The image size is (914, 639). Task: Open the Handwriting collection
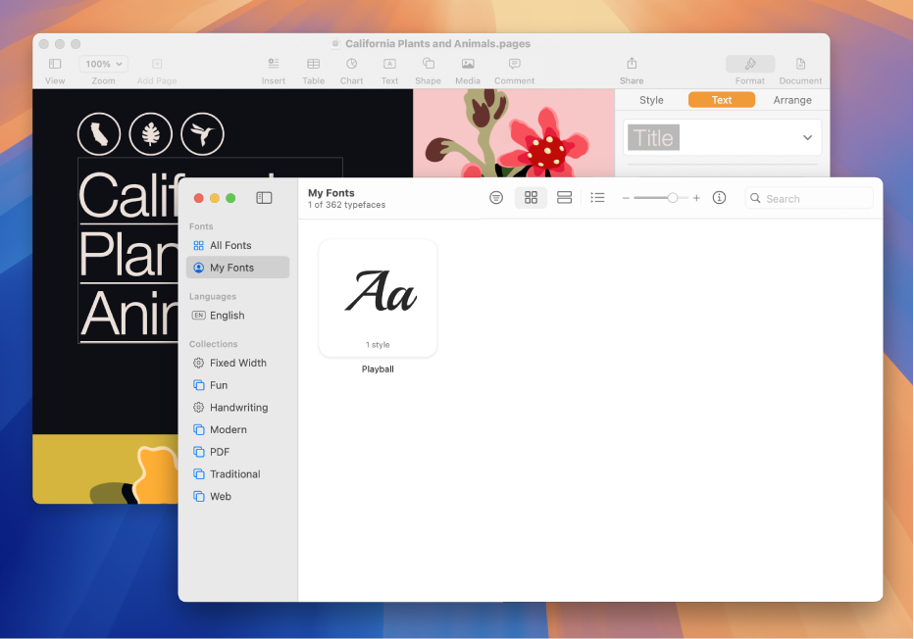[x=238, y=407]
